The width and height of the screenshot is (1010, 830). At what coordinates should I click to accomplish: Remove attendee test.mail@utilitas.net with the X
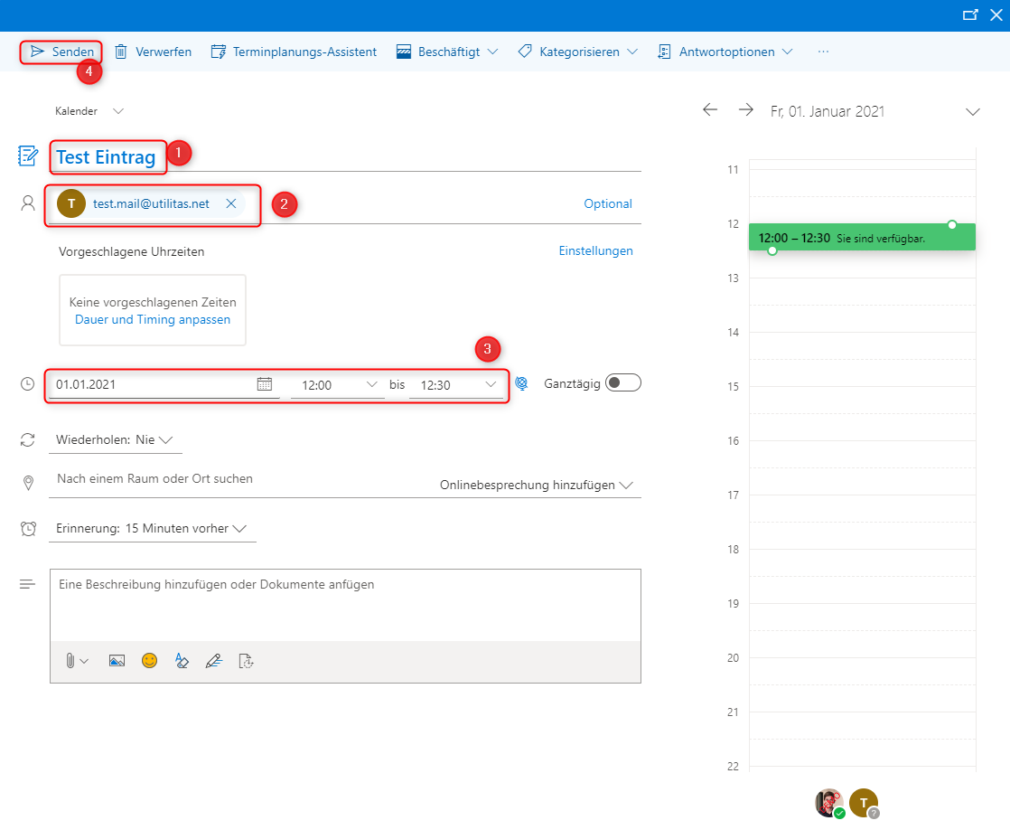(x=231, y=204)
